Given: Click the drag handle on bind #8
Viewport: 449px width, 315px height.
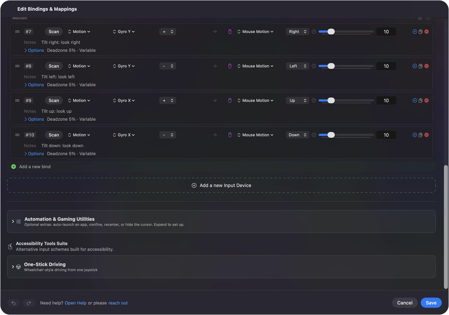Looking at the screenshot, I should click(17, 66).
